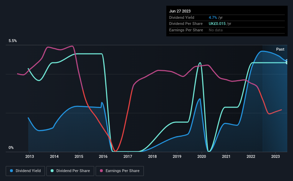
Task: Click the 2016 x-axis year label
Action: tap(103, 156)
